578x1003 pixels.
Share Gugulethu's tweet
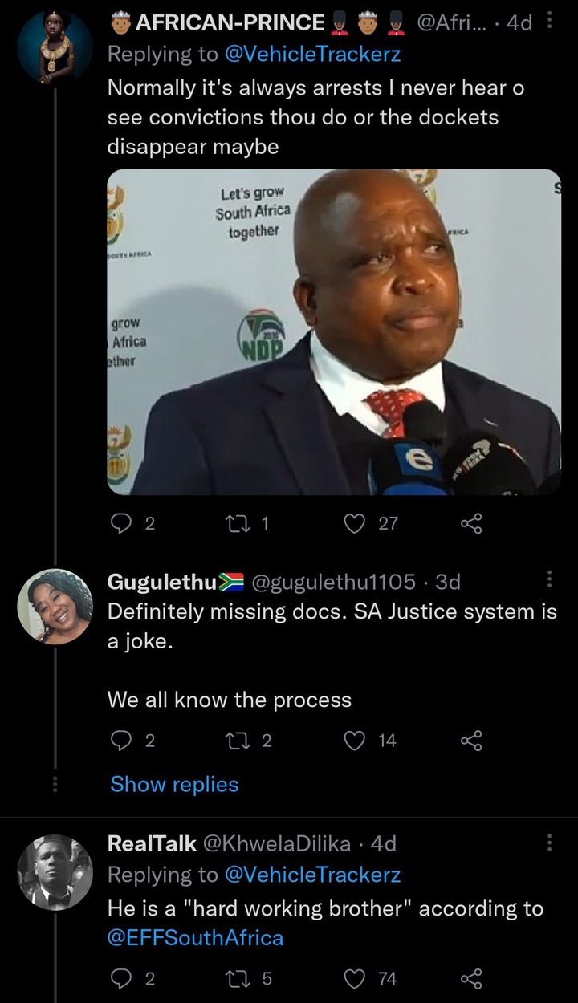[471, 741]
